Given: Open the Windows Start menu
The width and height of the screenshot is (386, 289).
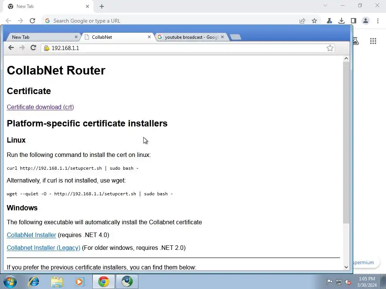Looking at the screenshot, I should 10,281.
